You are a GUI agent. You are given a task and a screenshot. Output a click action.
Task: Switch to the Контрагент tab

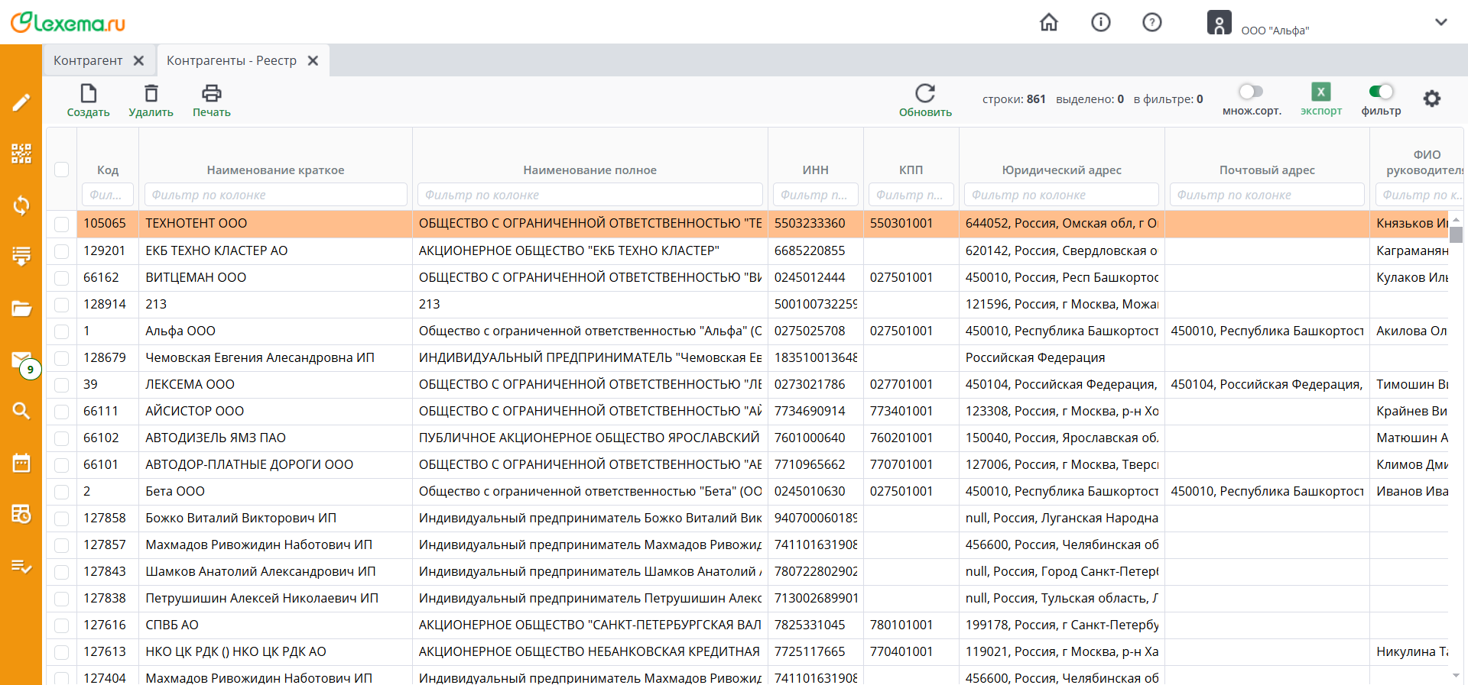click(88, 60)
